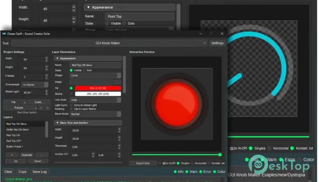The image size is (319, 182).
Task: Duplicate the selected layer
Action: pyautogui.click(x=27, y=155)
